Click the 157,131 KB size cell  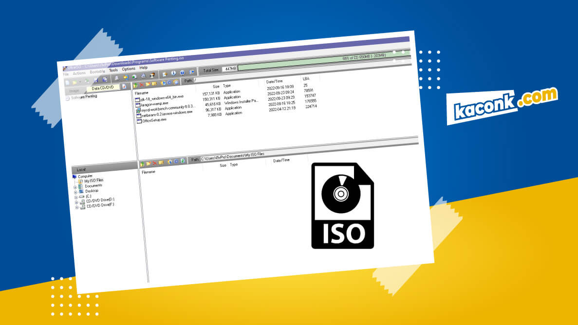point(210,93)
